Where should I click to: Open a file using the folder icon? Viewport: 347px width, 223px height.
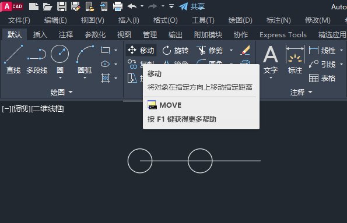point(47,6)
